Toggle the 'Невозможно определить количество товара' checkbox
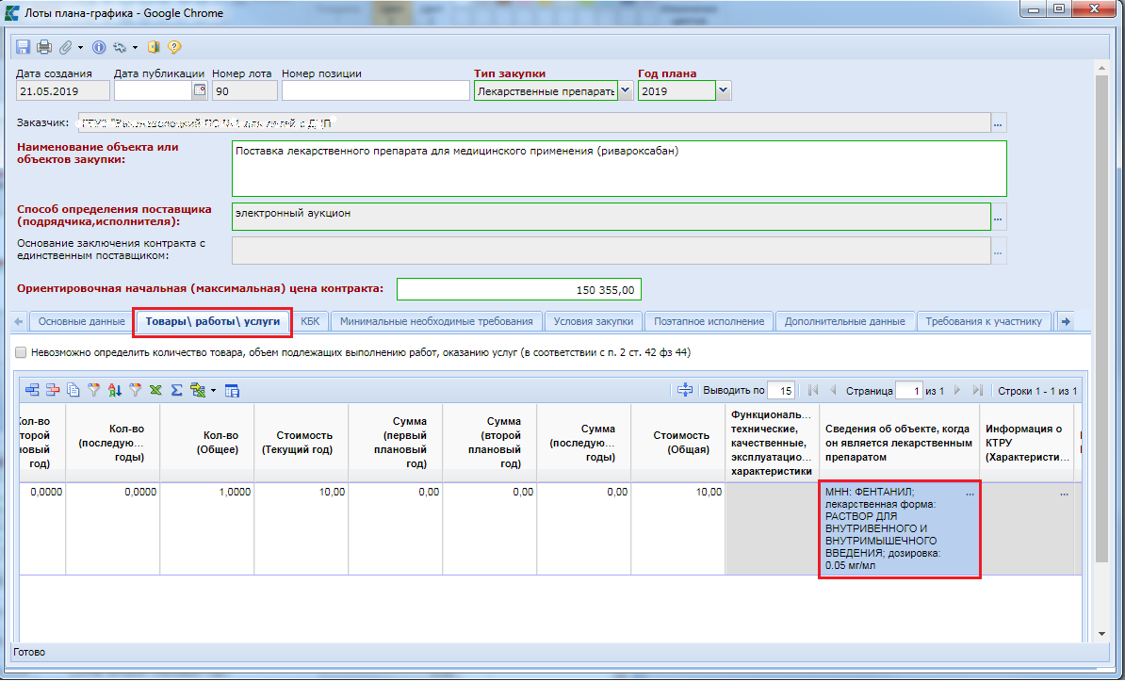The height and width of the screenshot is (681, 1125). click(x=22, y=352)
